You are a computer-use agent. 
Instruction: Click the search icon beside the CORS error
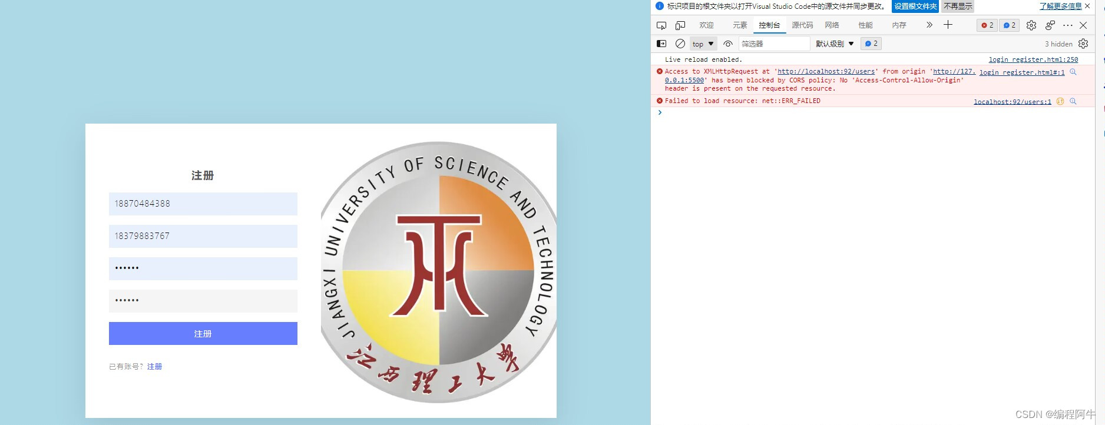tap(1073, 72)
